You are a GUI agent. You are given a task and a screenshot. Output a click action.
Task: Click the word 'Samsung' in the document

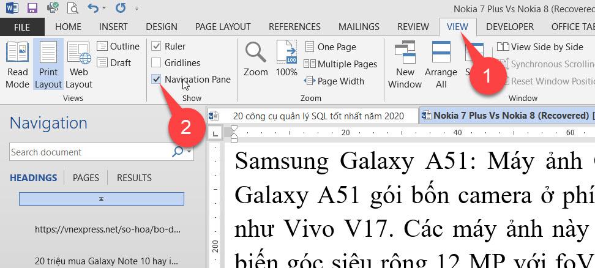(x=282, y=161)
